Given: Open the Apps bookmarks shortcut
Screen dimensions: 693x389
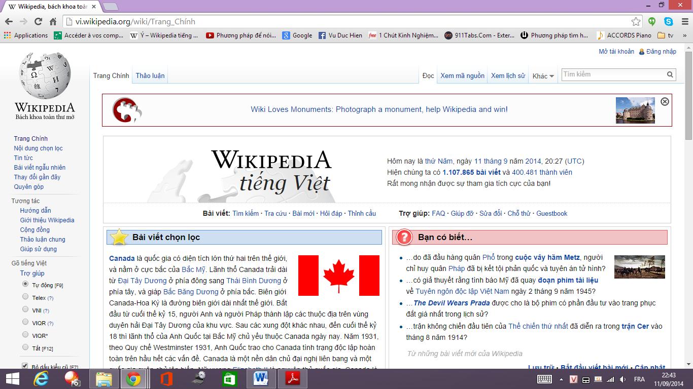Looking at the screenshot, I should pos(26,35).
